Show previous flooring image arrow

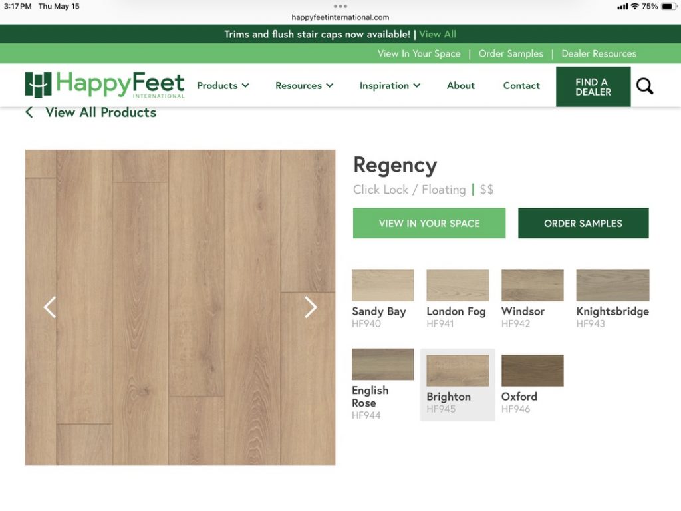[50, 307]
